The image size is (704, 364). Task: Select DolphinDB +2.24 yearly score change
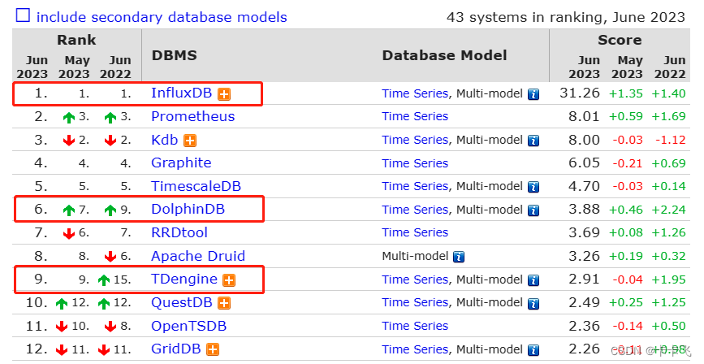coord(668,210)
